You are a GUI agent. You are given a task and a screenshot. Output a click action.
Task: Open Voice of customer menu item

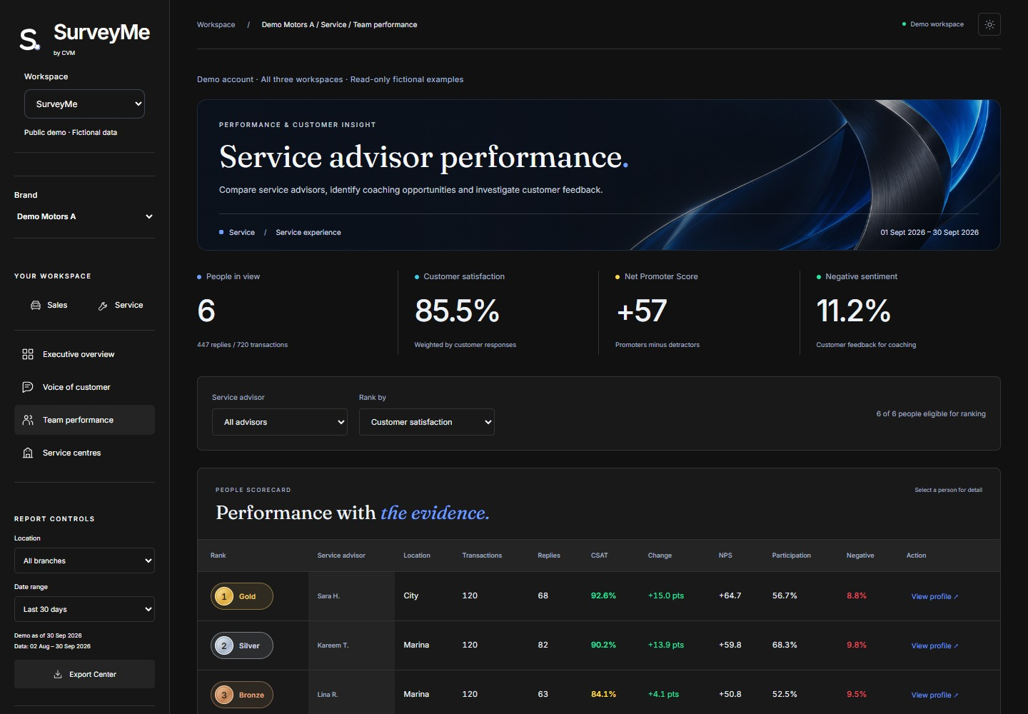[84, 387]
